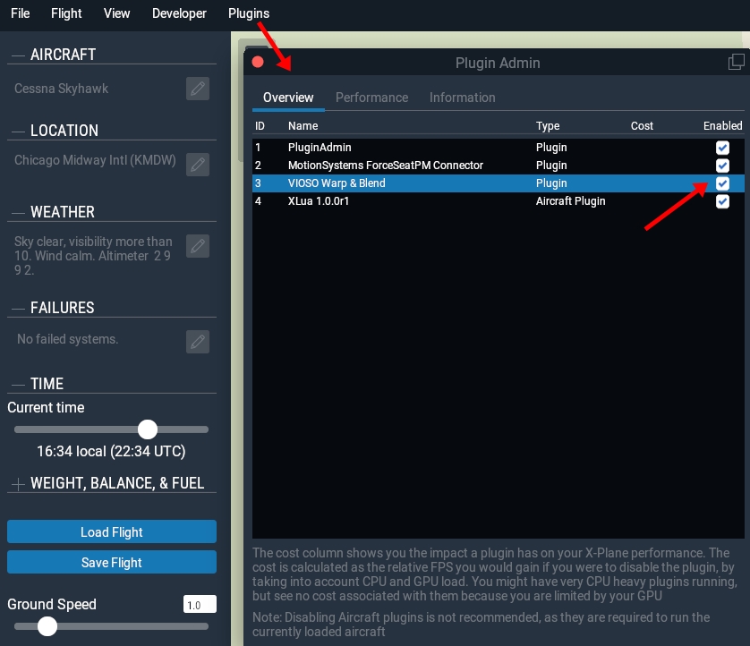
Task: Edit the failures setting via pencil
Action: coord(198,342)
